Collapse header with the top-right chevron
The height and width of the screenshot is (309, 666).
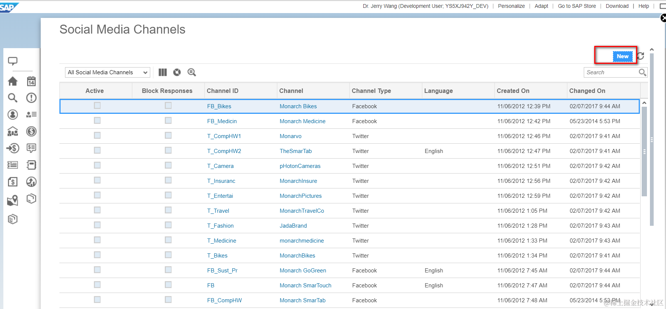[x=652, y=49]
